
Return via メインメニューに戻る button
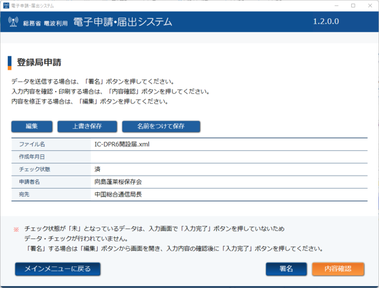click(58, 269)
